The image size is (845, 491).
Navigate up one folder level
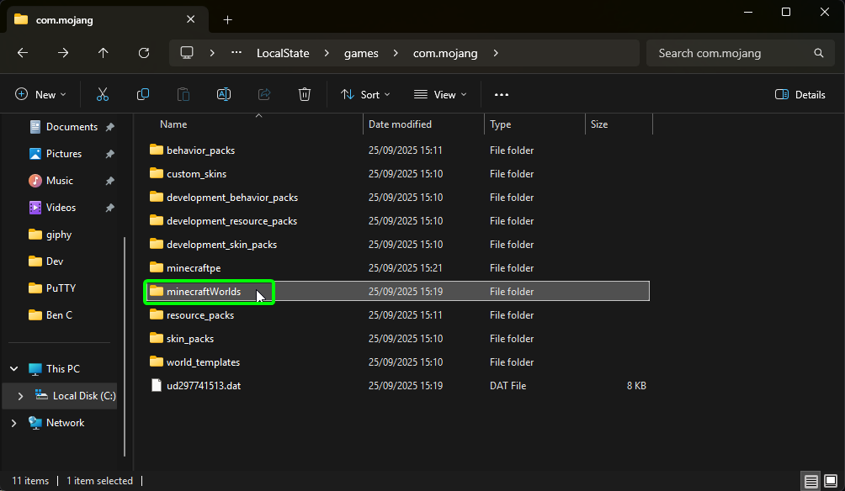(x=103, y=52)
